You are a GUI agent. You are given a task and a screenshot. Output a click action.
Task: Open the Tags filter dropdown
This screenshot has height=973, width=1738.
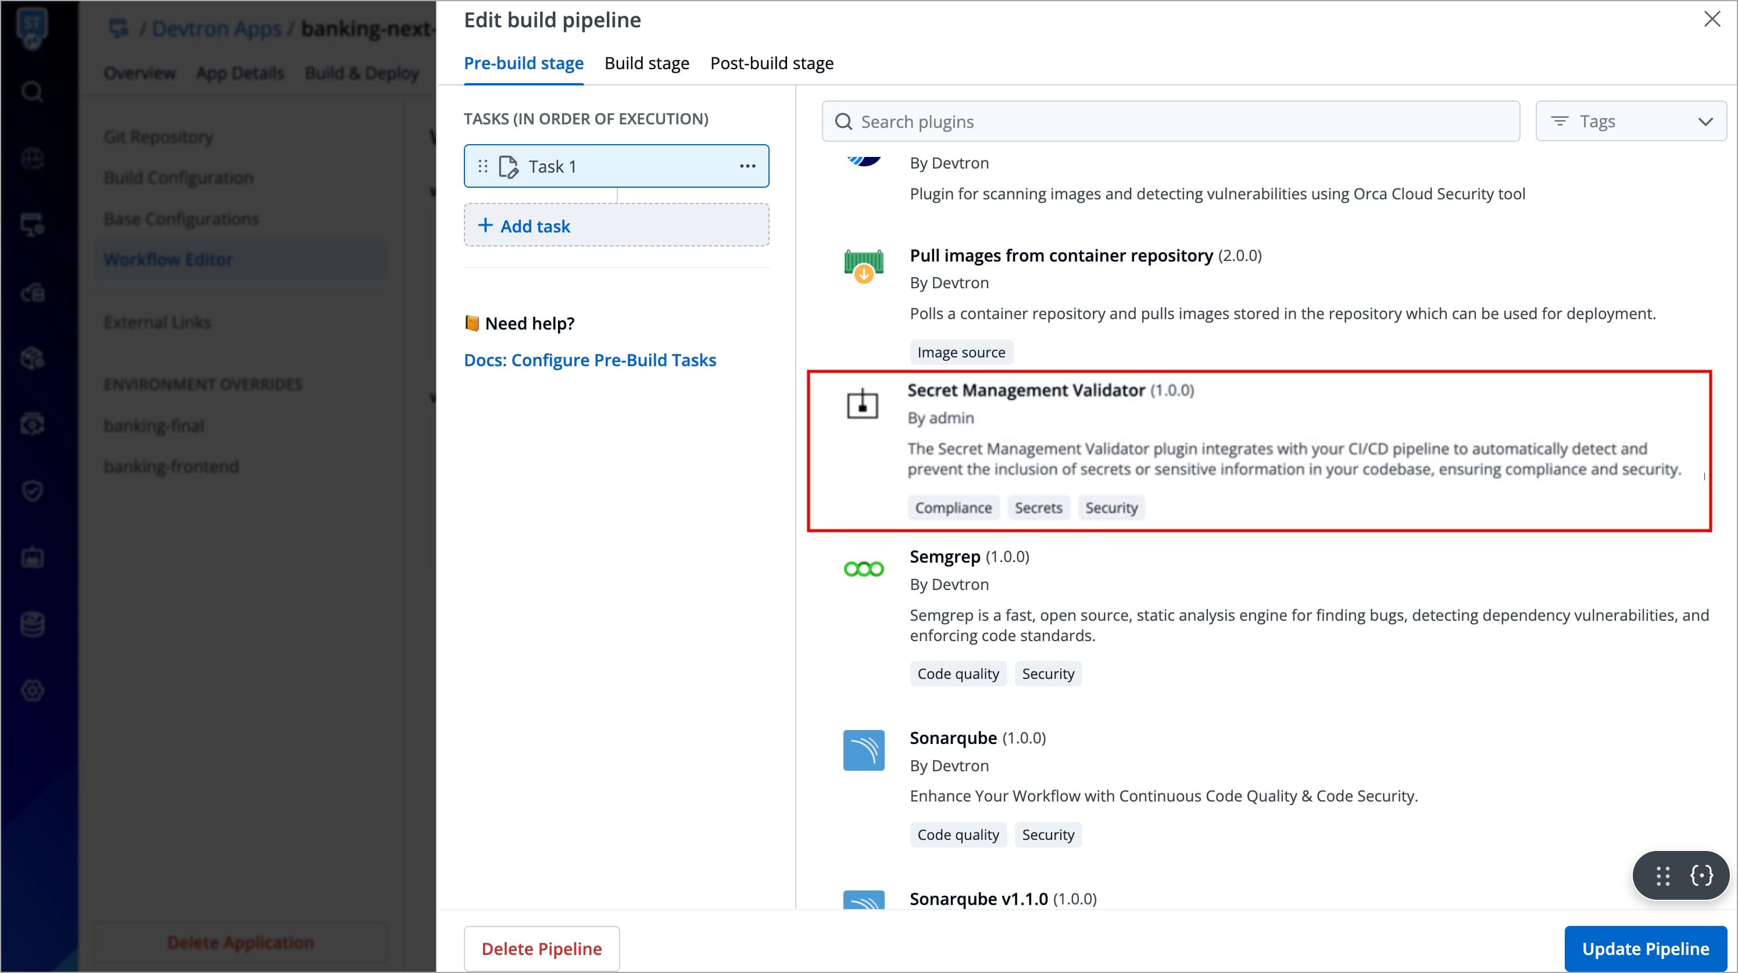[x=1630, y=121]
